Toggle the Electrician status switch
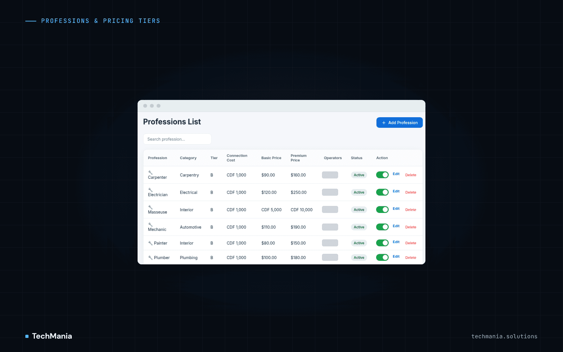This screenshot has width=563, height=352. (x=382, y=192)
